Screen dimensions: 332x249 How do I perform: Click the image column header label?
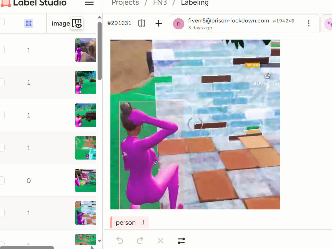tap(61, 23)
